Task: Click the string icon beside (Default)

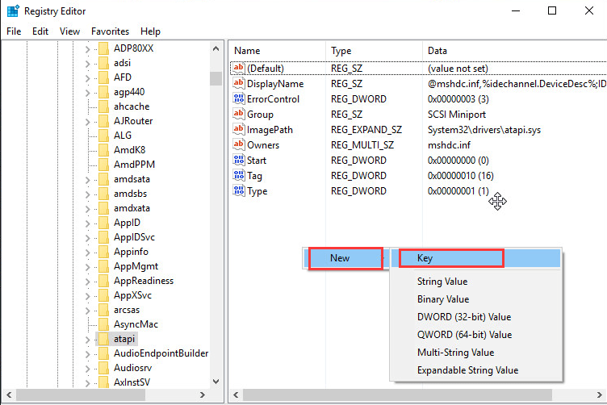Action: tap(238, 68)
